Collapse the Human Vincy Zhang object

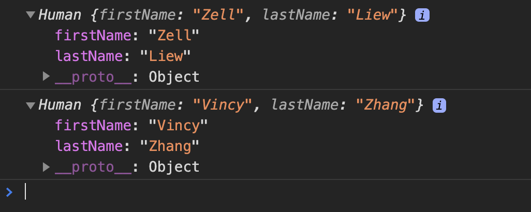31,105
